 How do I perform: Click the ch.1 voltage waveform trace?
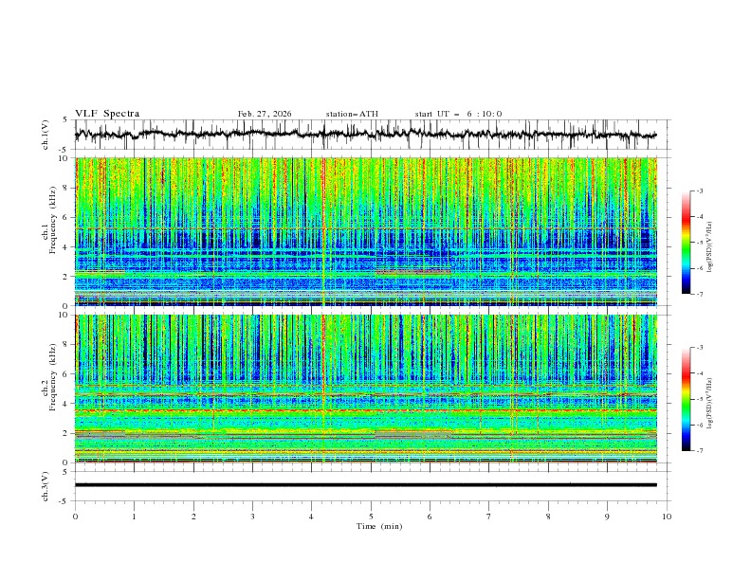(366, 135)
